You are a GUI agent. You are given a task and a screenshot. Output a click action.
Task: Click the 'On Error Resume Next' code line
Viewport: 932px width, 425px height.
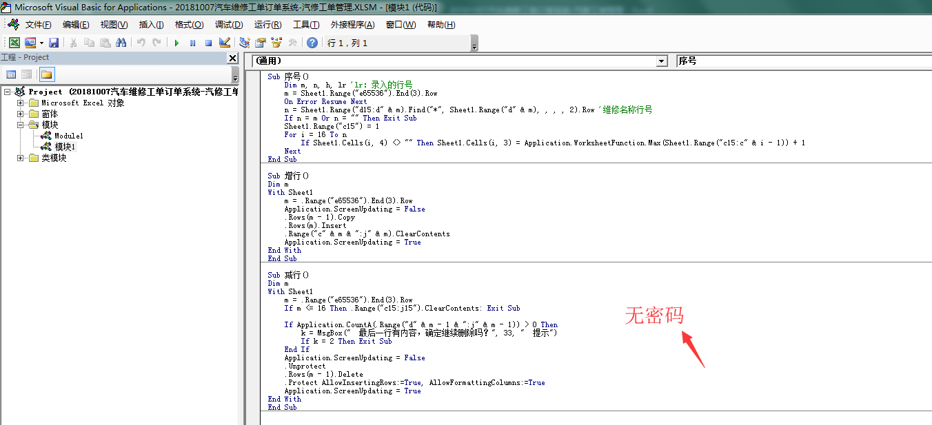tap(325, 101)
